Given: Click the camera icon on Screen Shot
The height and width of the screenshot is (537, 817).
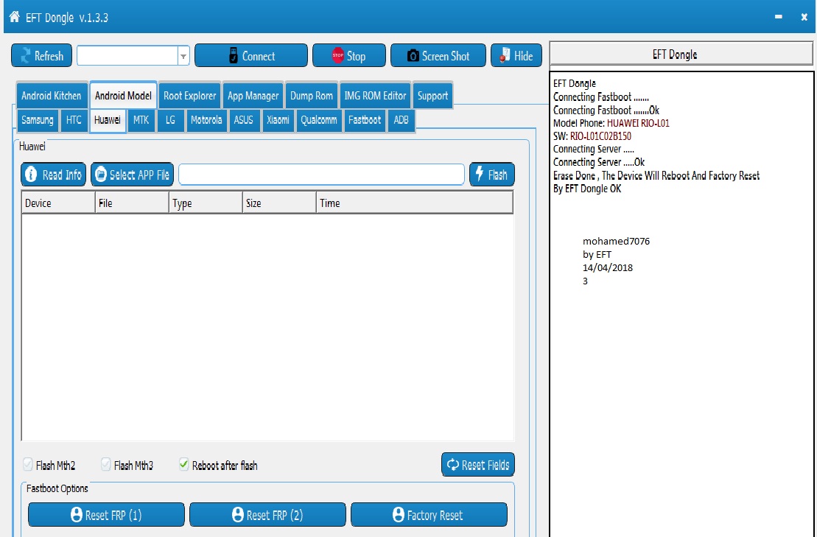Looking at the screenshot, I should pos(413,56).
